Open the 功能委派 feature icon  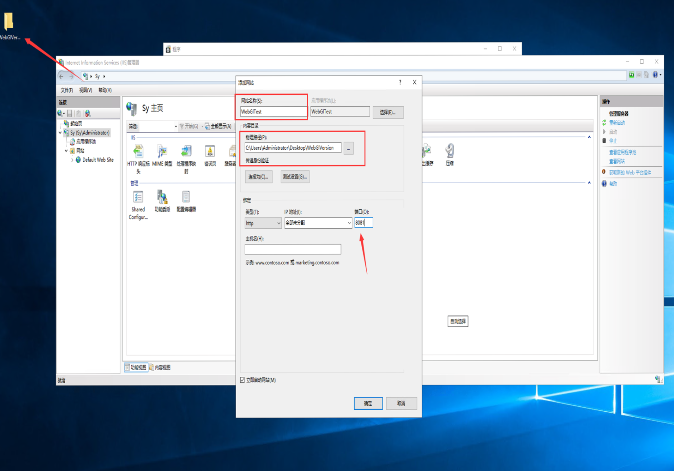(162, 197)
